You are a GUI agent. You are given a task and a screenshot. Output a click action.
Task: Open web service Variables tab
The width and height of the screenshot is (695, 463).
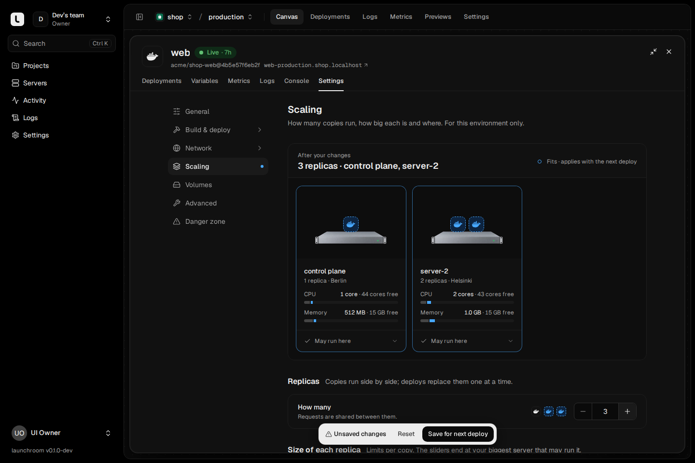[205, 81]
